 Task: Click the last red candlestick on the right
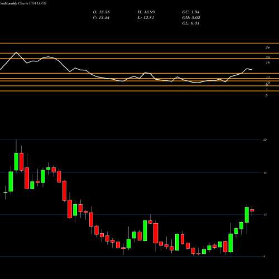(252, 210)
